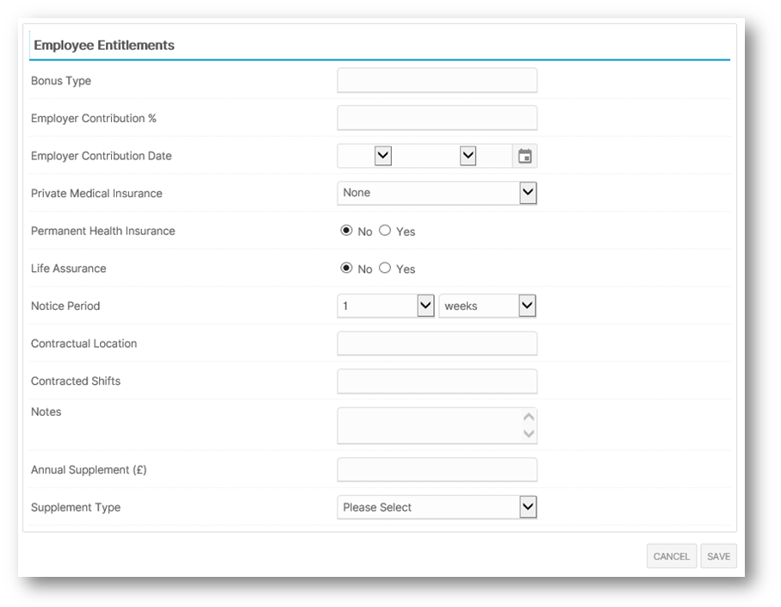Viewport: 781px width, 607px height.
Task: Focus the Contracted Shifts input box
Action: point(437,381)
